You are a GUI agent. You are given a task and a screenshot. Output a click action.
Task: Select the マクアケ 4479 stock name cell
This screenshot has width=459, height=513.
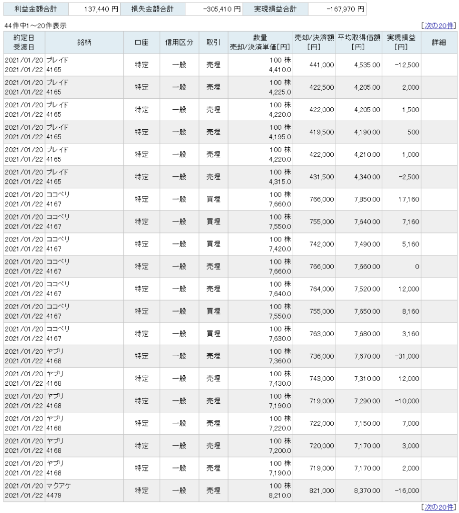click(84, 491)
